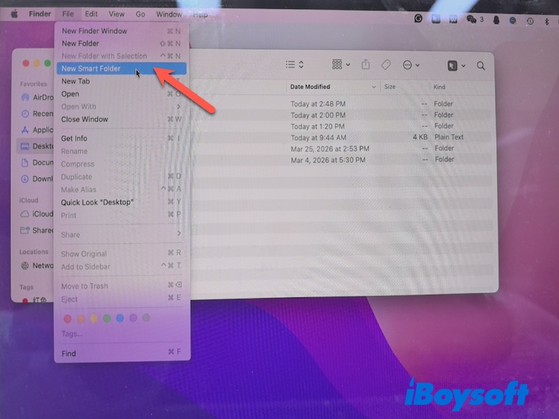Click the Tags icon in Finder toolbar
The width and height of the screenshot is (559, 419).
tap(386, 65)
